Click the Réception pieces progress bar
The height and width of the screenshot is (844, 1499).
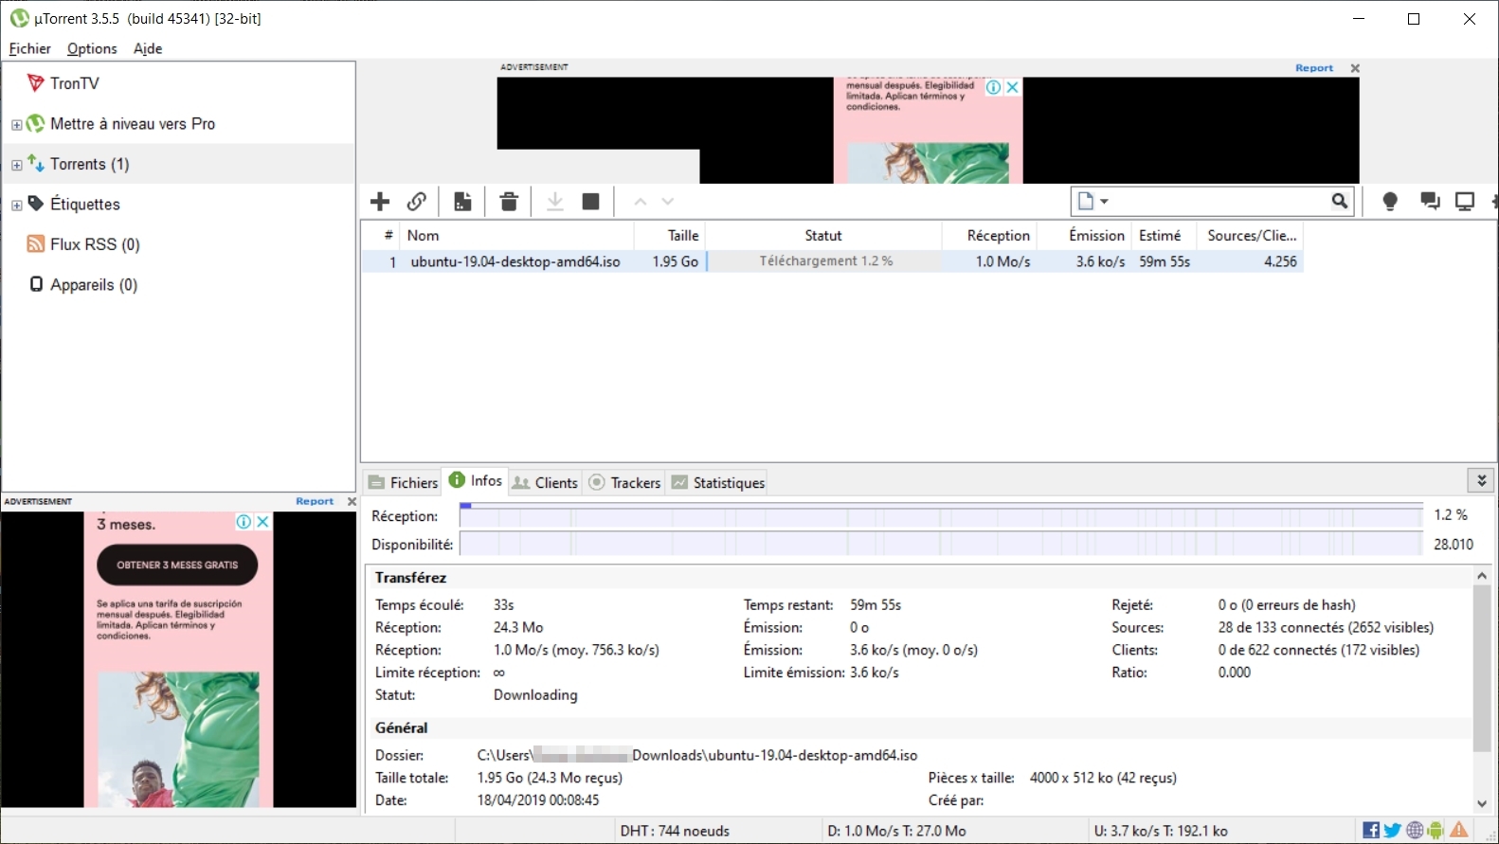(x=941, y=515)
